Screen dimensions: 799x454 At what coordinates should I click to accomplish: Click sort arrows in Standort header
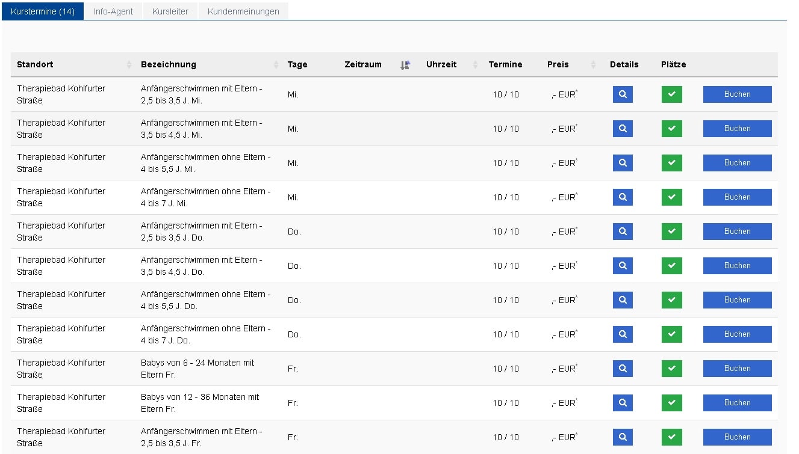[x=129, y=65]
